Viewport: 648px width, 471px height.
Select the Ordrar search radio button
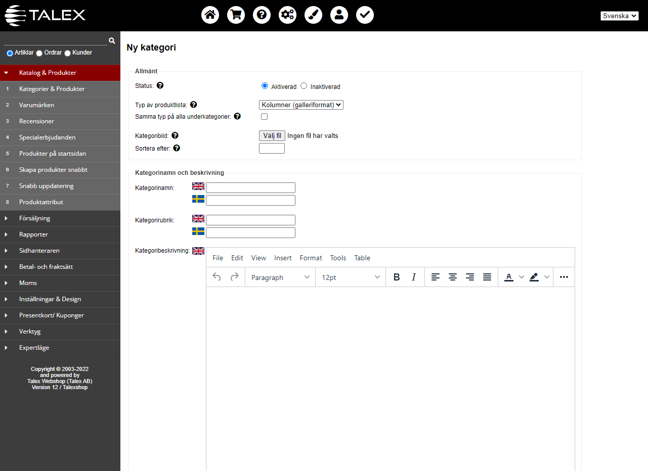(x=39, y=53)
